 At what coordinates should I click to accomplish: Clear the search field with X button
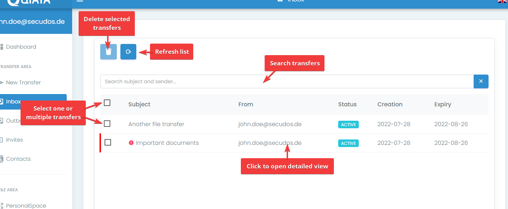coord(481,81)
